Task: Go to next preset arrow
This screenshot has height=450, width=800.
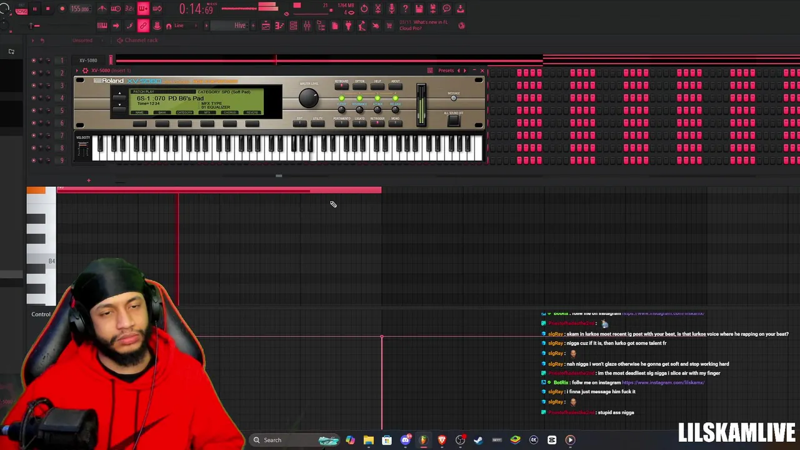Action: [x=465, y=71]
